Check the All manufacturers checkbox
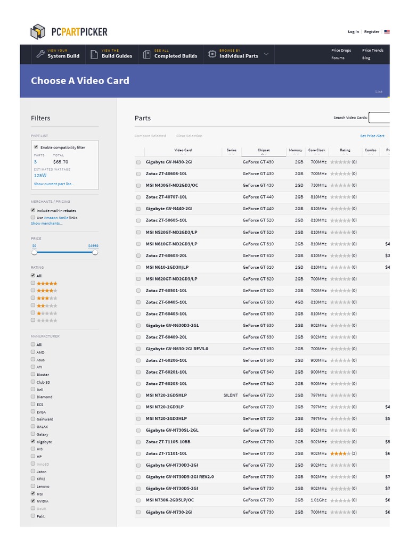409x545 pixels. [x=32, y=344]
